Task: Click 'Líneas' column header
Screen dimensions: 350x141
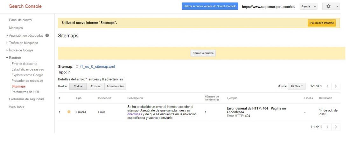Action: tap(309, 98)
